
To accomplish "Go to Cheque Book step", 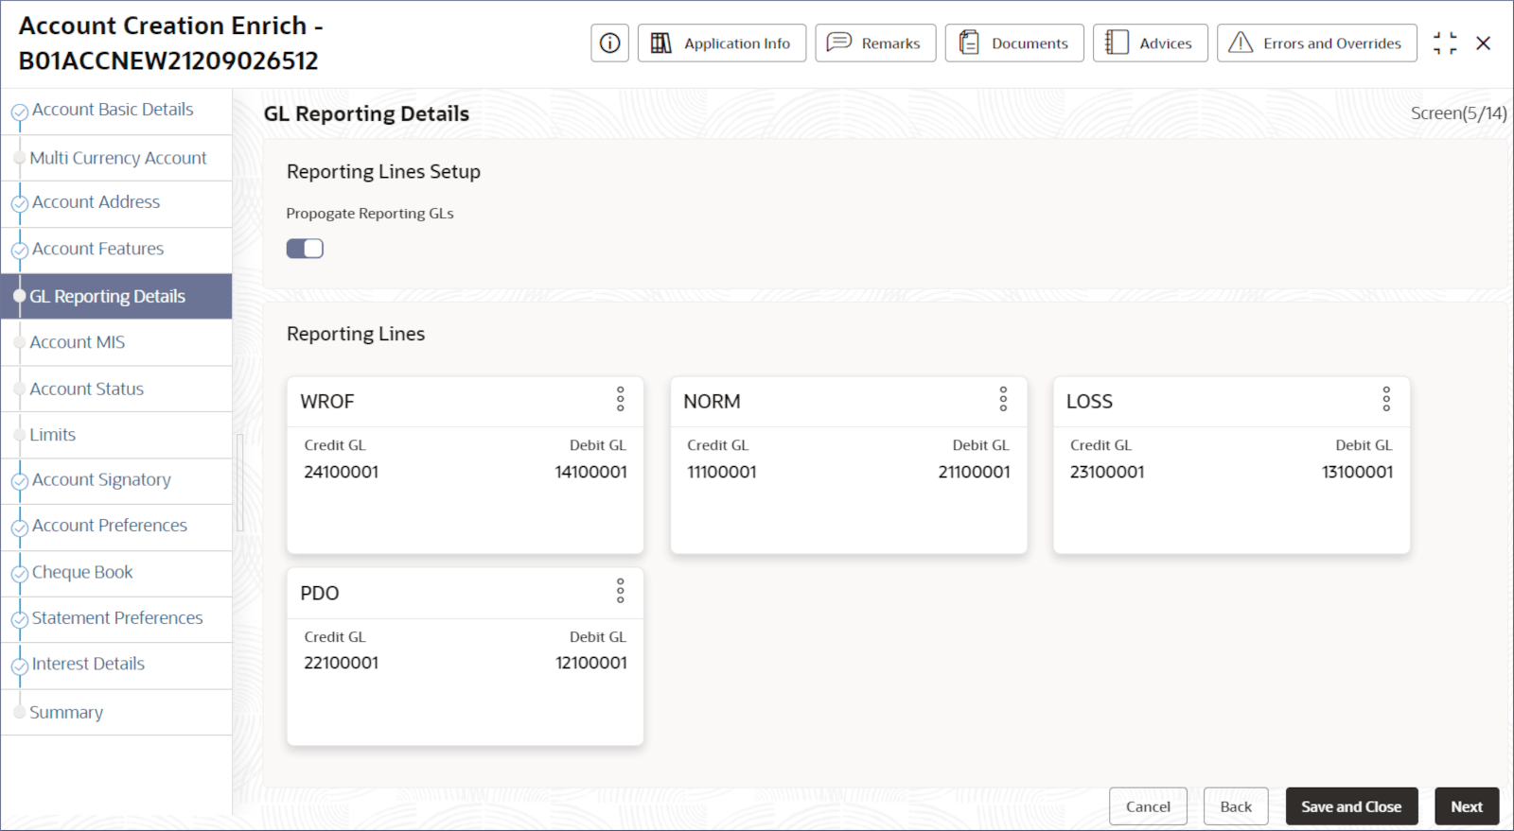I will point(116,573).
